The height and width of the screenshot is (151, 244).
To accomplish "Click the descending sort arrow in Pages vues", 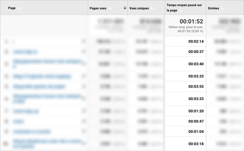I will pyautogui.click(x=125, y=8).
